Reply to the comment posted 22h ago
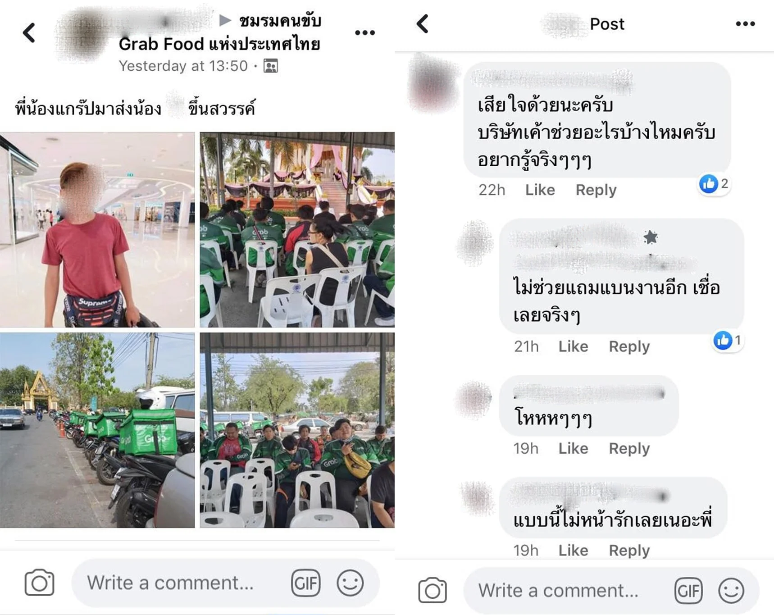774x615 pixels. point(596,190)
